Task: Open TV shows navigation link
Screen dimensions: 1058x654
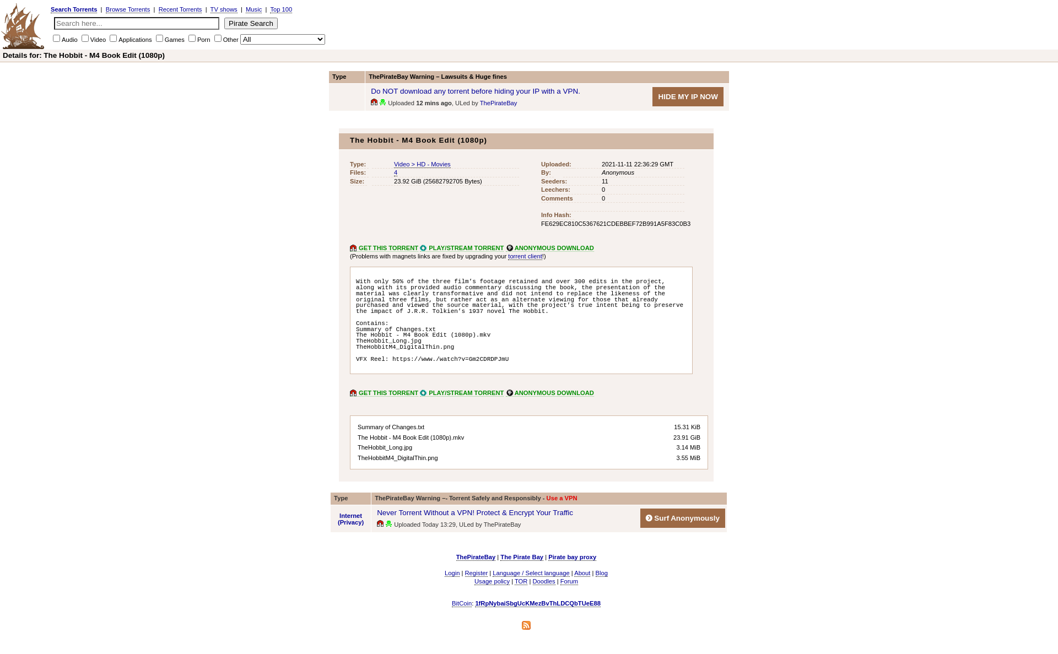Action: point(224,10)
